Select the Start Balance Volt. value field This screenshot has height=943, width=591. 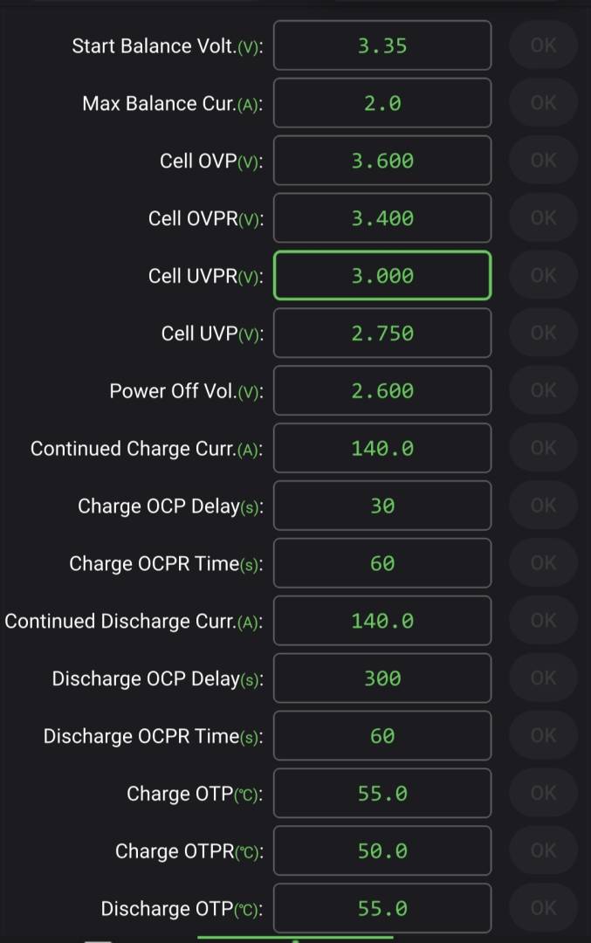pos(382,45)
